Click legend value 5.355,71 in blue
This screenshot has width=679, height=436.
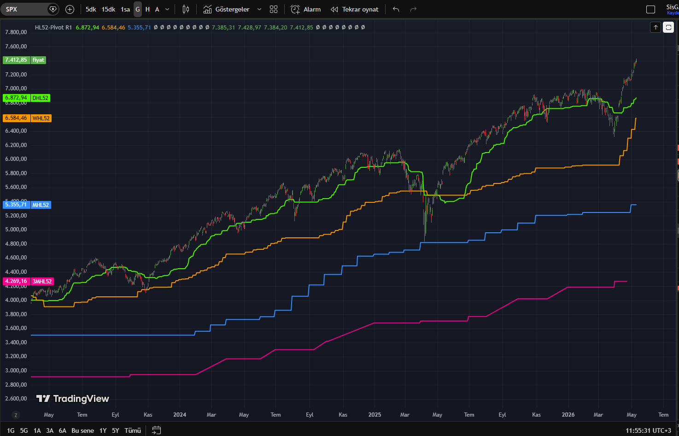coord(139,28)
